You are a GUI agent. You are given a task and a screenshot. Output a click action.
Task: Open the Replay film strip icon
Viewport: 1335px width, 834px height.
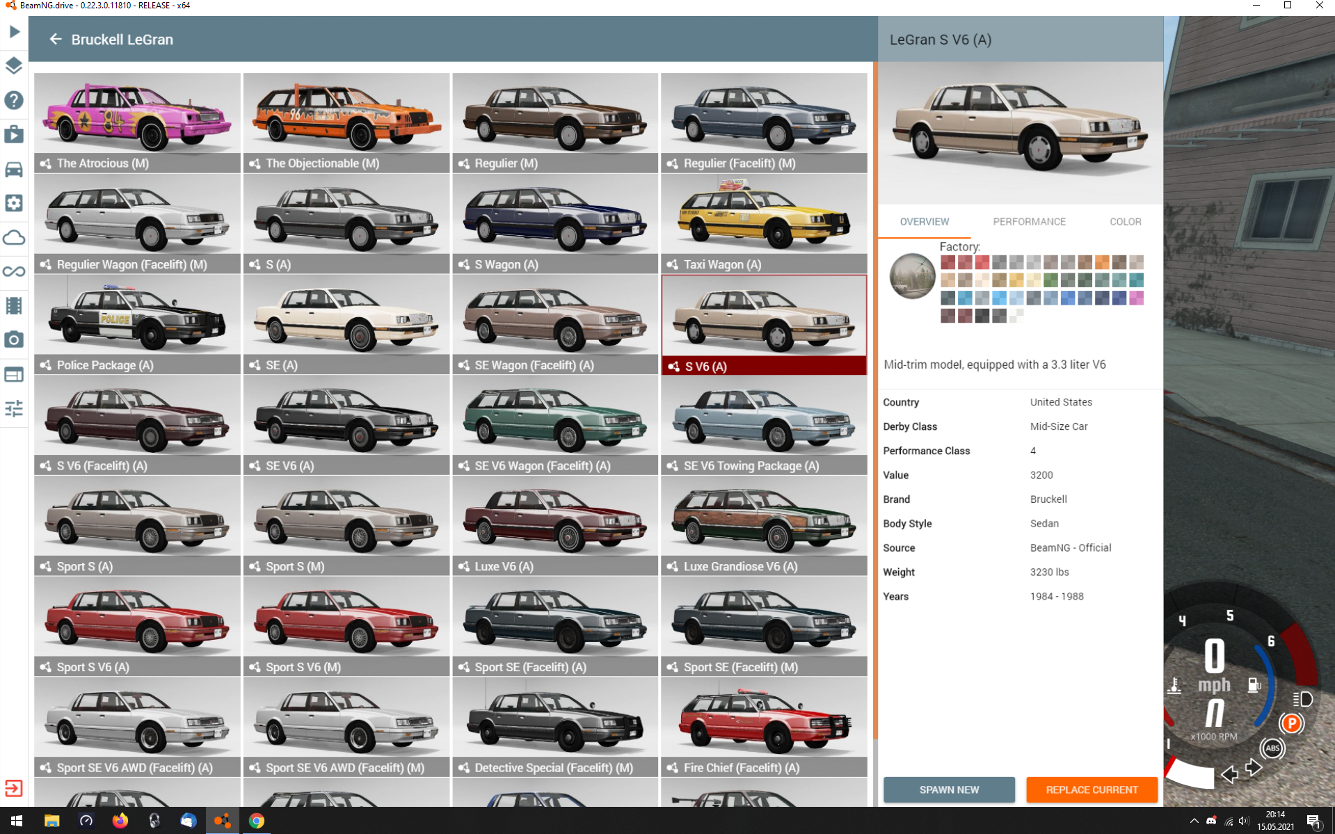coord(14,305)
